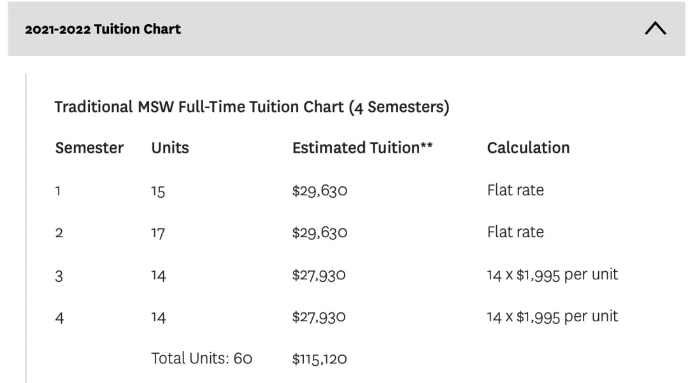Image resolution: width=688 pixels, height=383 pixels.
Task: Click the semester 3 "14 x $1,995 per unit" calculation
Action: [552, 275]
